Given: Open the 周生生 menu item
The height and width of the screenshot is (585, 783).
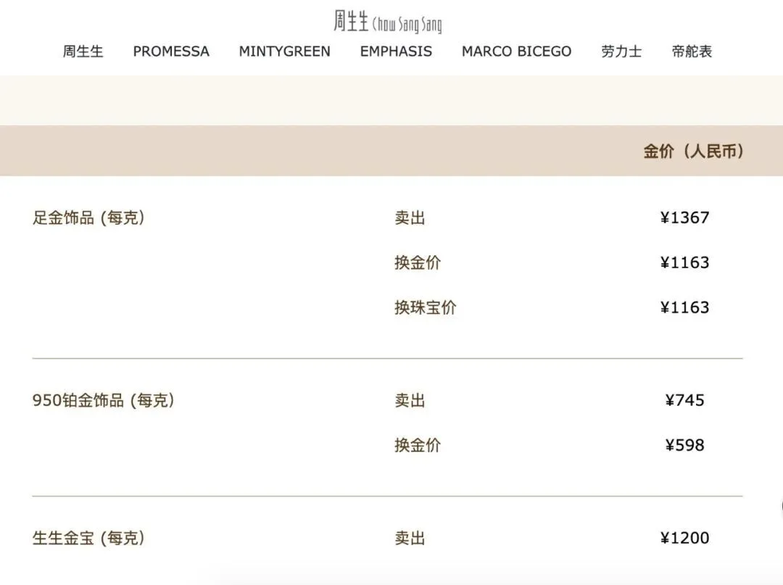Looking at the screenshot, I should point(83,51).
